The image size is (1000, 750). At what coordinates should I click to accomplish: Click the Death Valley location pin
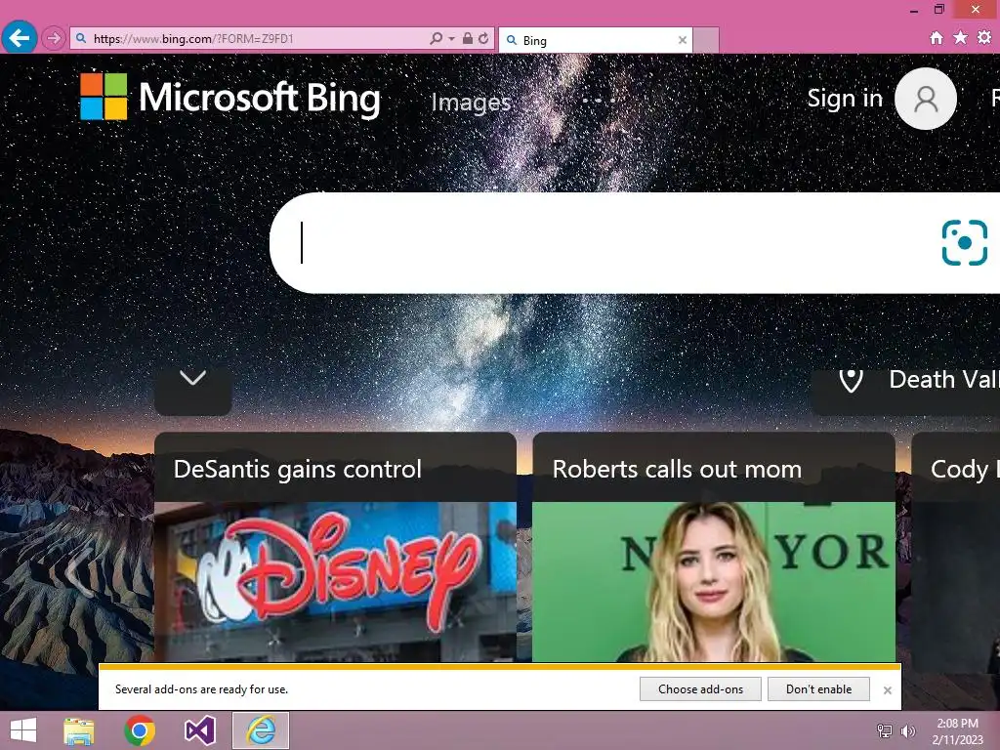[x=851, y=380]
